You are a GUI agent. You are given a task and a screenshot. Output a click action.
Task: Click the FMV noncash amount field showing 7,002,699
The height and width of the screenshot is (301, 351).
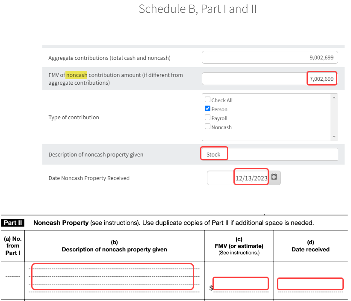coord(270,79)
